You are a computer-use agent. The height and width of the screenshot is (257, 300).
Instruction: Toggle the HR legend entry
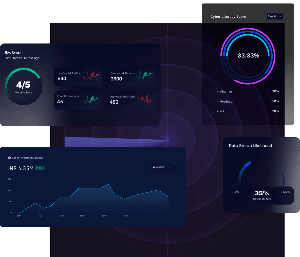tap(222, 111)
